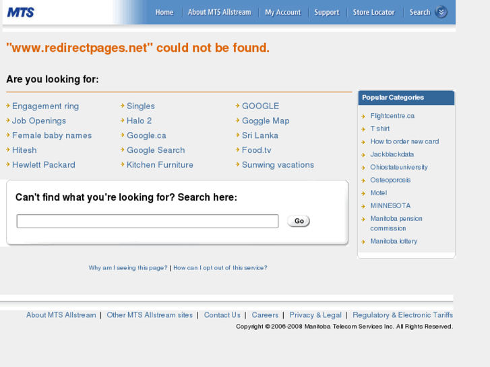
Task: Select the Google Search link
Action: (156, 150)
